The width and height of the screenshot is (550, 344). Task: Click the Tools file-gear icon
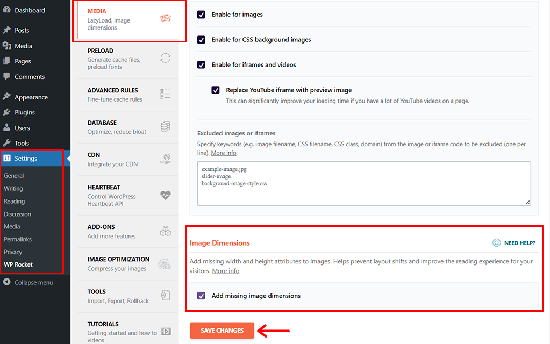coord(166,295)
